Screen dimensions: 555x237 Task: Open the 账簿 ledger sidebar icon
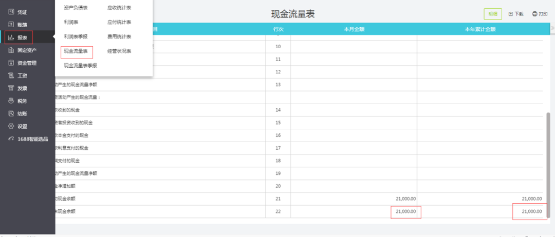click(11, 24)
